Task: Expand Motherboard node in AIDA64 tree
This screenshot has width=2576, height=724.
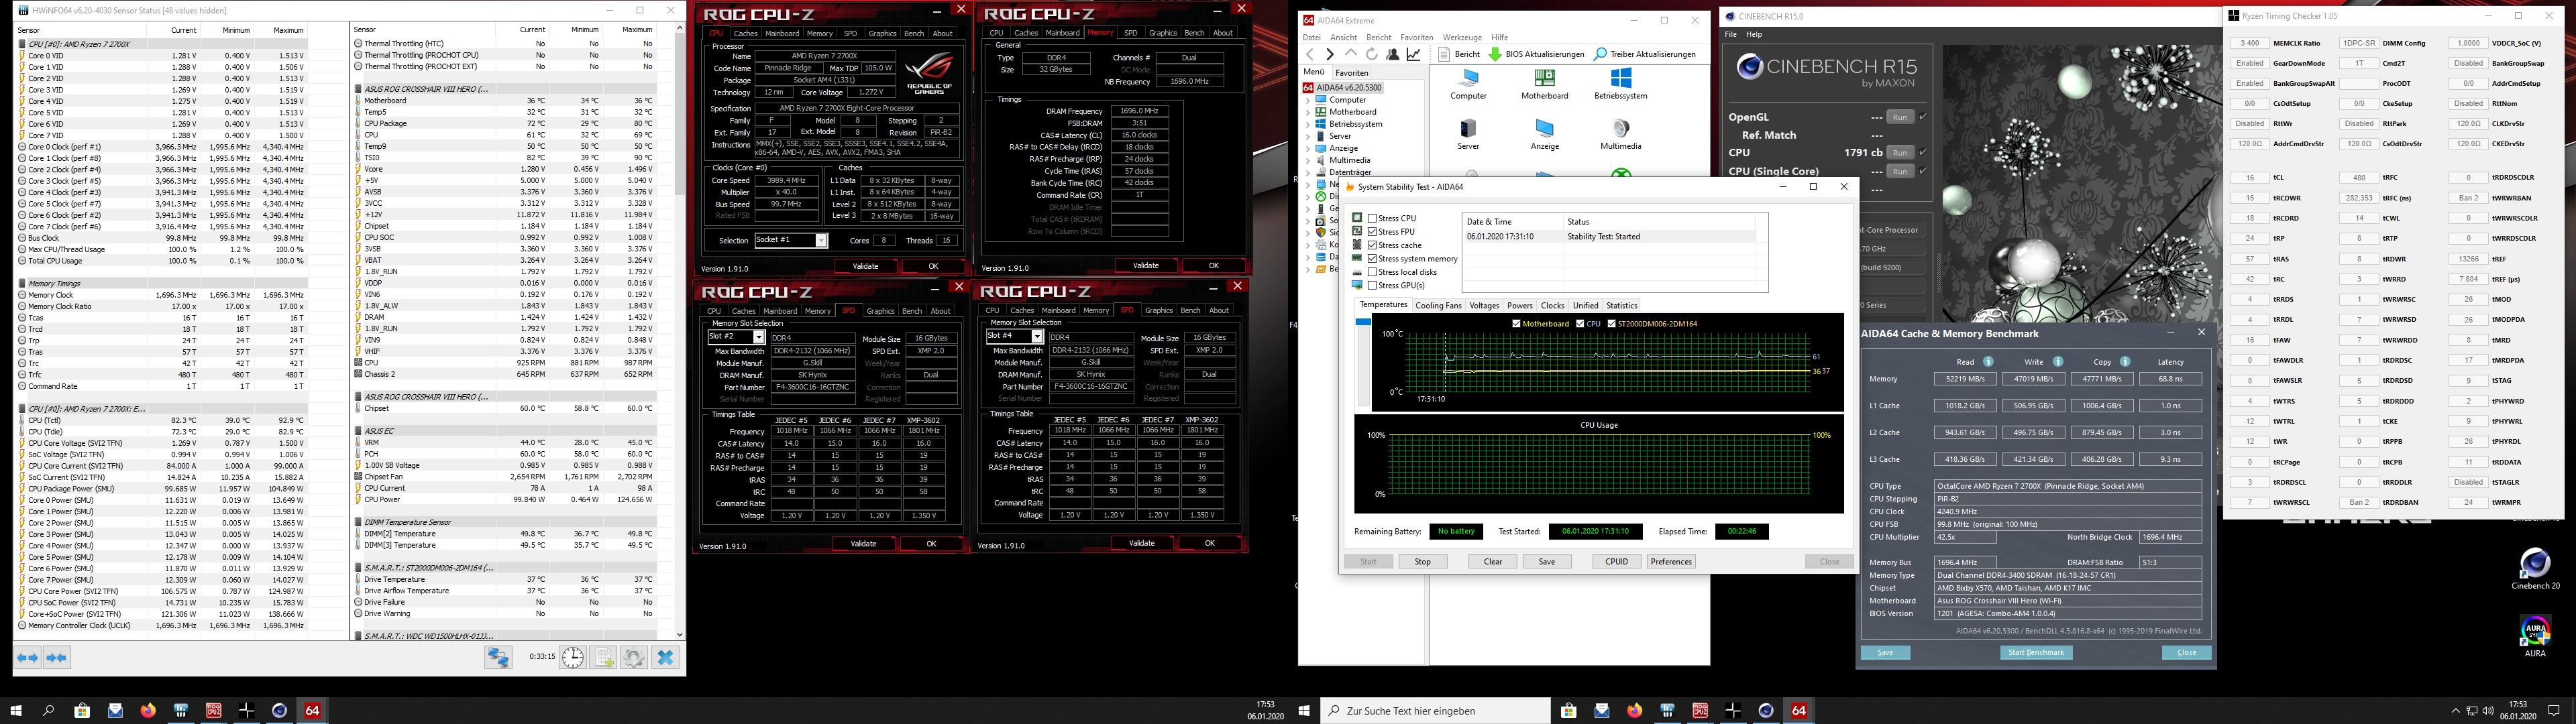Action: 1308,112
